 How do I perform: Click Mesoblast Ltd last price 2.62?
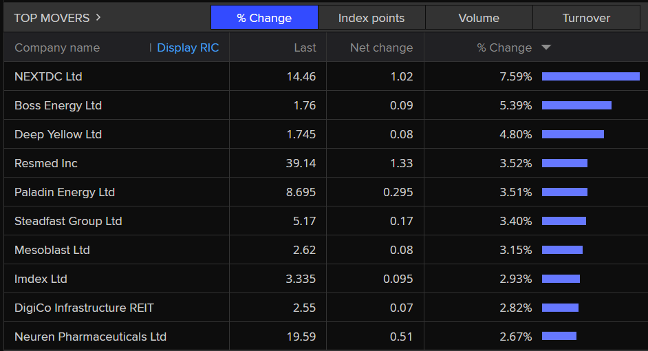tap(304, 250)
